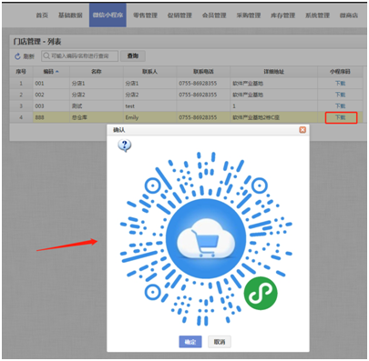Image resolution: width=369 pixels, height=361 pixels.
Task: Click the 查询 search button
Action: [x=133, y=55]
